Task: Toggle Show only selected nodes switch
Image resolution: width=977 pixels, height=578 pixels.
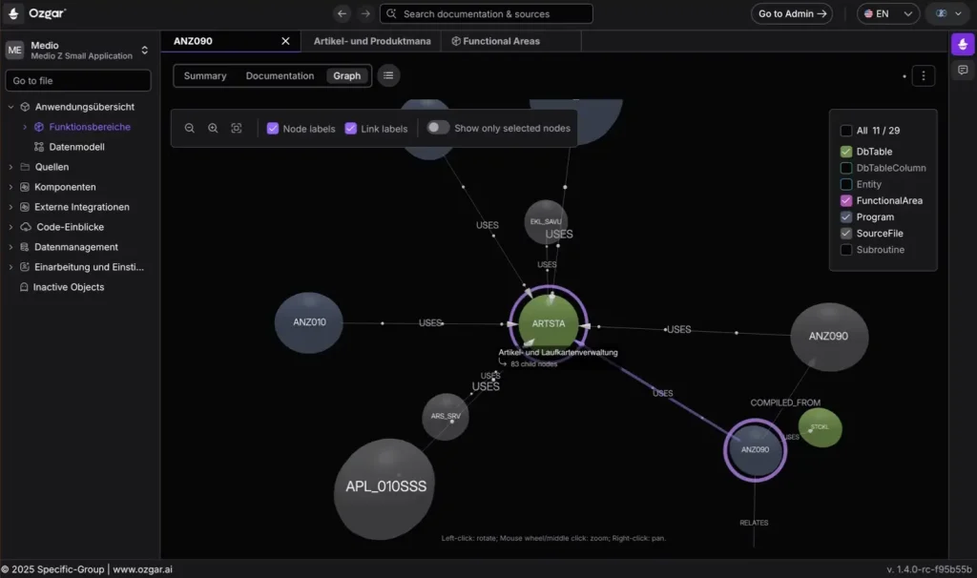Action: pos(437,128)
